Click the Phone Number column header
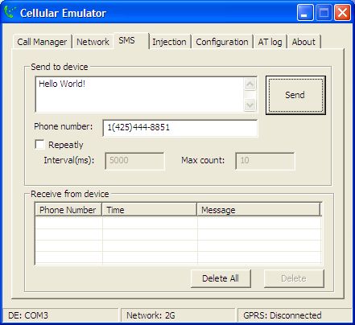This screenshot has height=325, width=355. (68, 209)
